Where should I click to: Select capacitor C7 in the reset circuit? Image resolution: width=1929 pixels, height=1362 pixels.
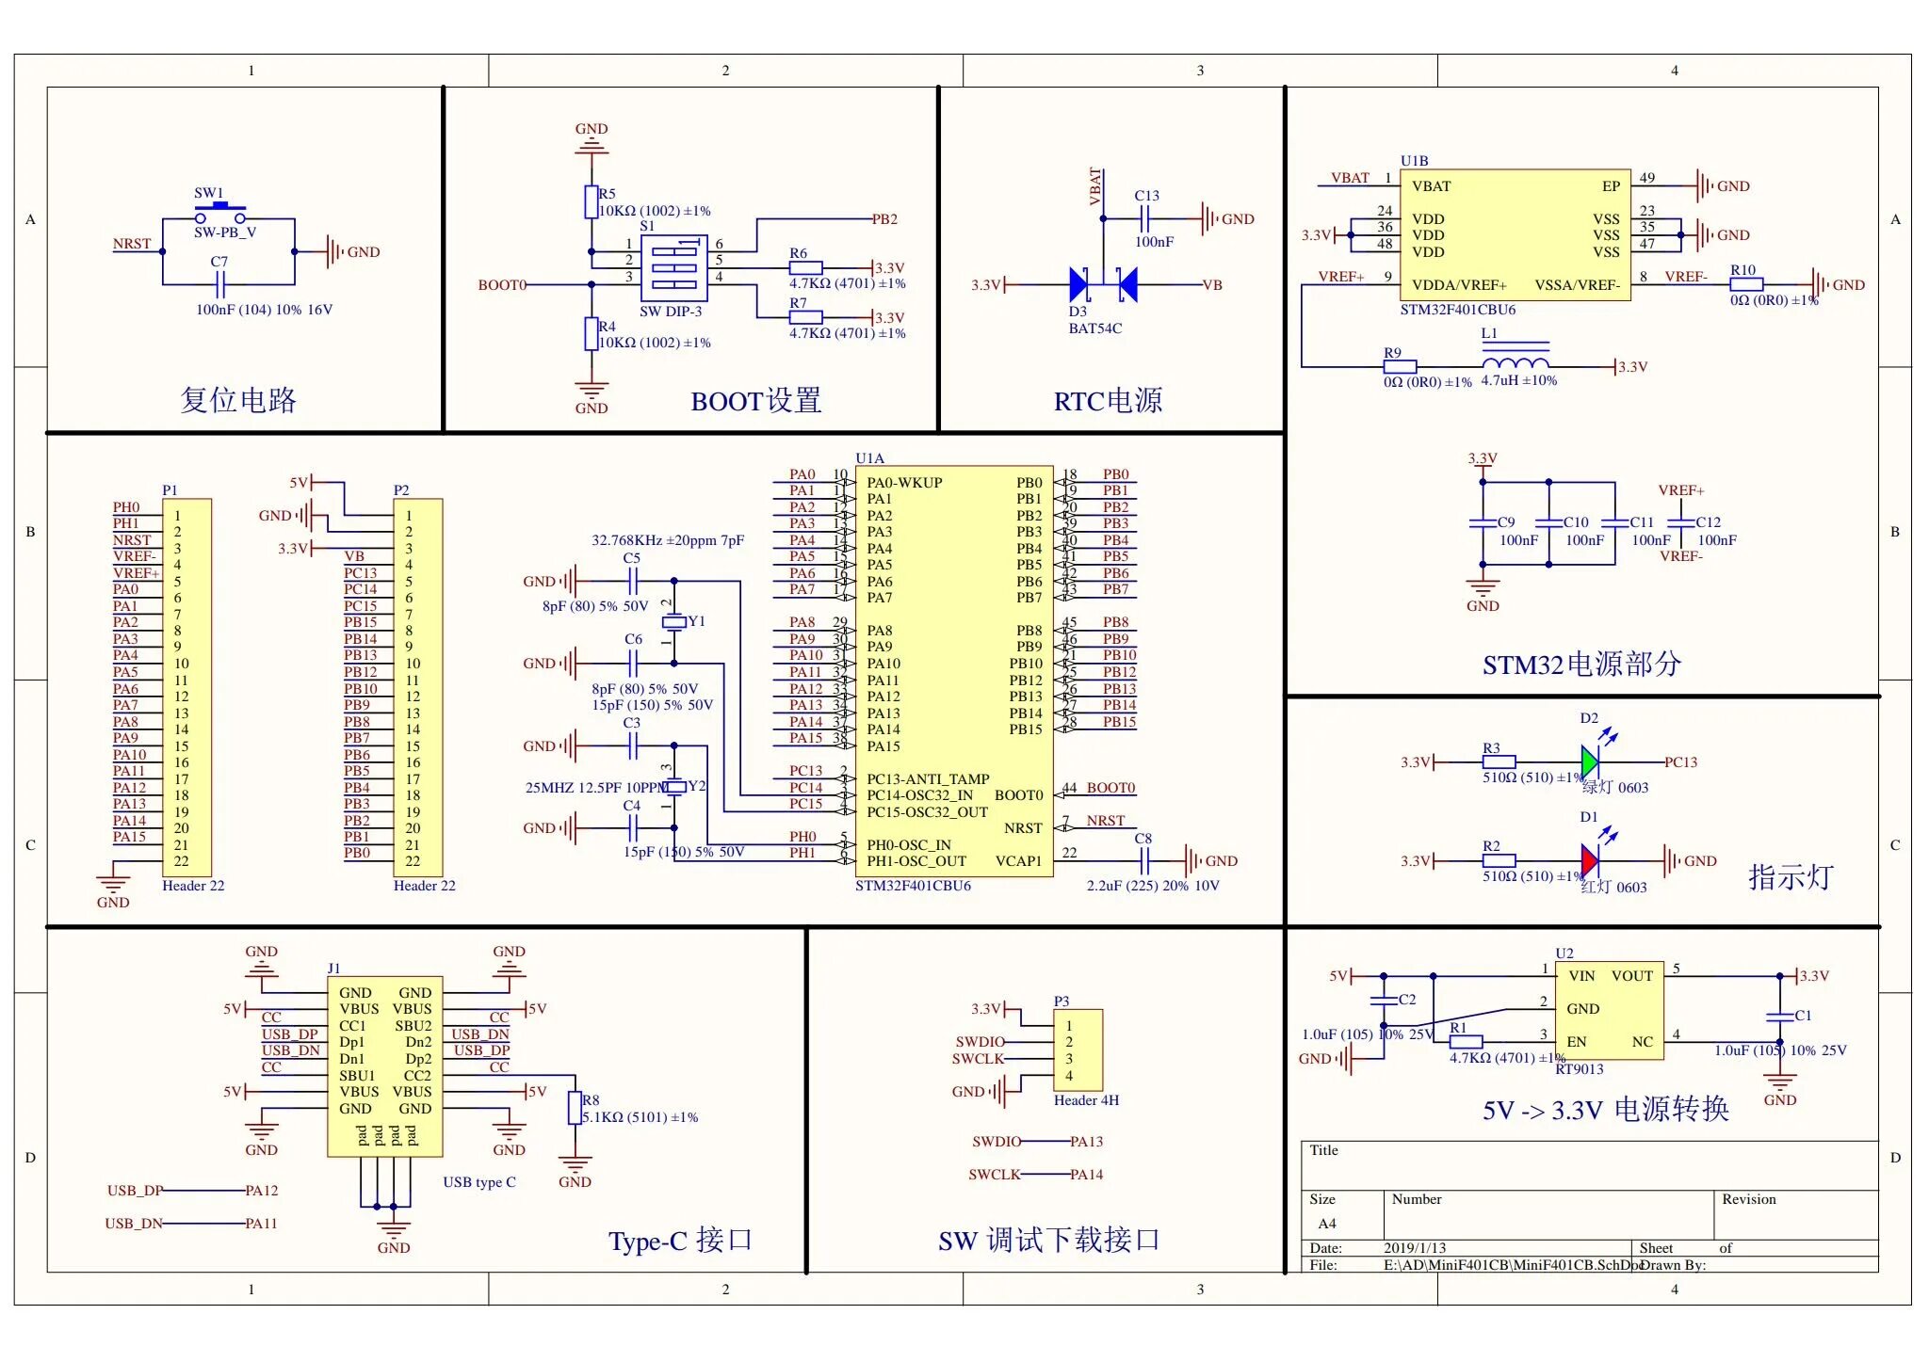(219, 284)
